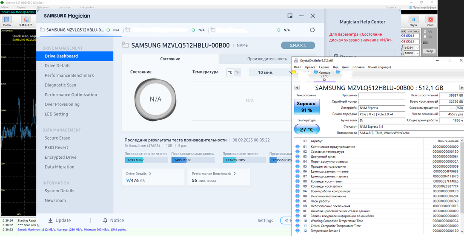Click Sleep button in Victoria
The height and width of the screenshot is (236, 464).
click(x=429, y=51)
